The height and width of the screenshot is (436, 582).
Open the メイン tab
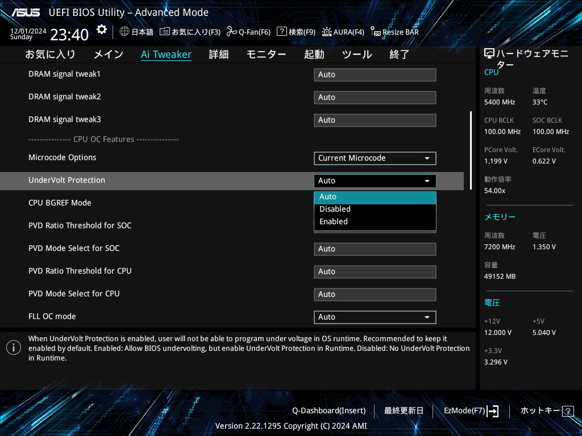pyautogui.click(x=109, y=54)
